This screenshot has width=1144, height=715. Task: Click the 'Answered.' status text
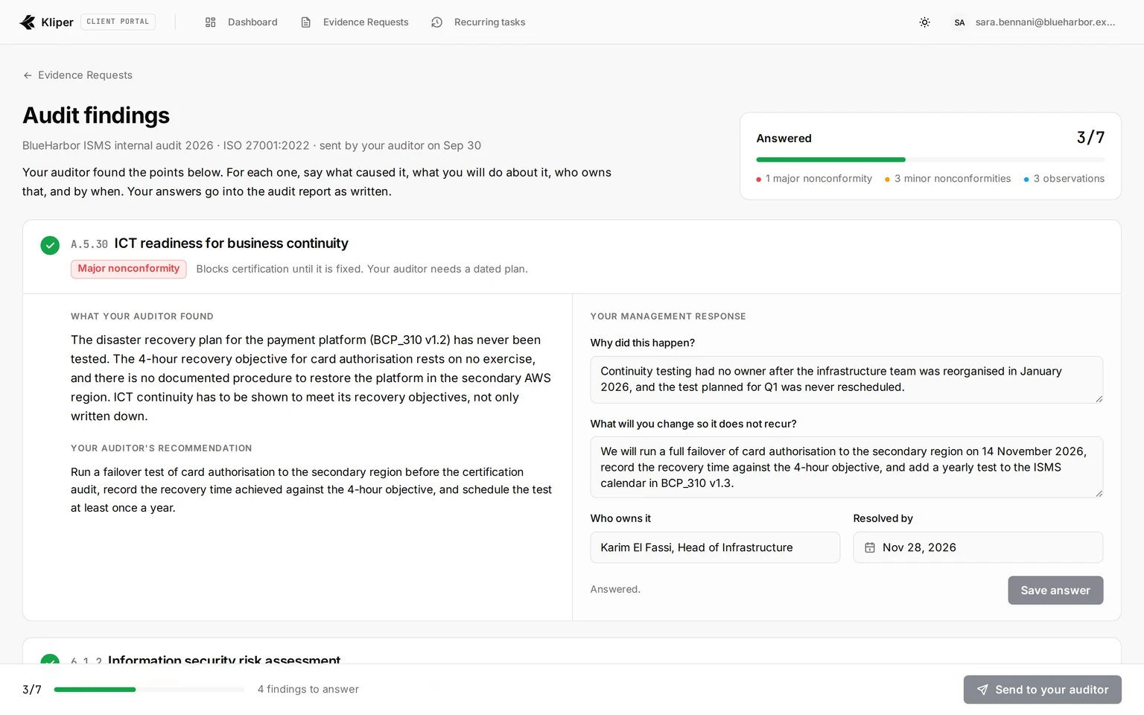pos(615,589)
